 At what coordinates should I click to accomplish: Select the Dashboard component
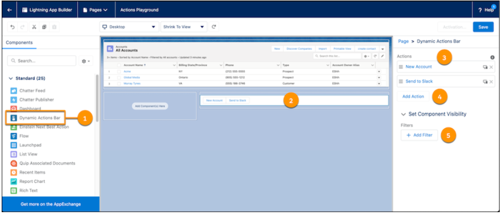pos(25,109)
